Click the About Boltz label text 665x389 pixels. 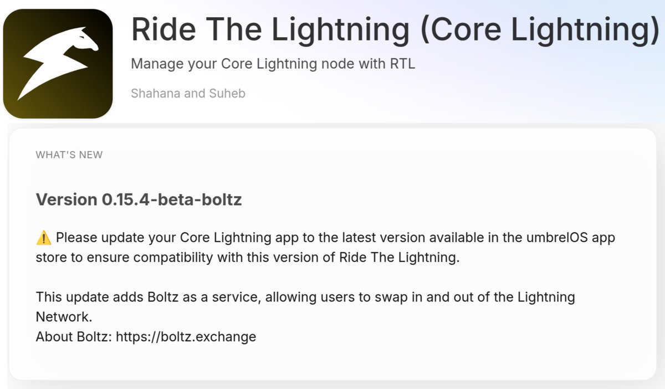click(74, 337)
